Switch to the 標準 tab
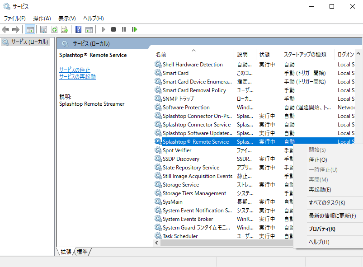The height and width of the screenshot is (267, 363). tap(82, 252)
